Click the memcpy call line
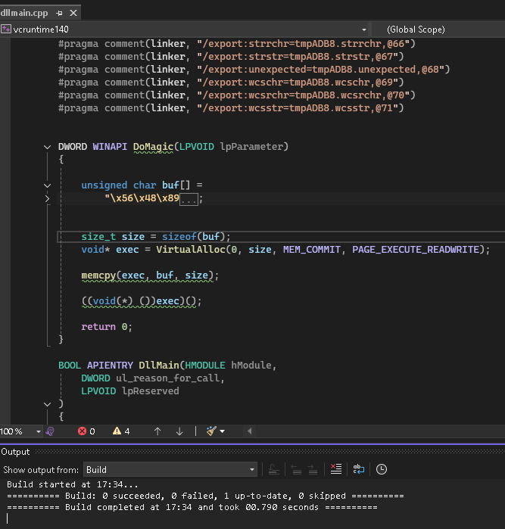The width and height of the screenshot is (505, 529). coord(150,275)
